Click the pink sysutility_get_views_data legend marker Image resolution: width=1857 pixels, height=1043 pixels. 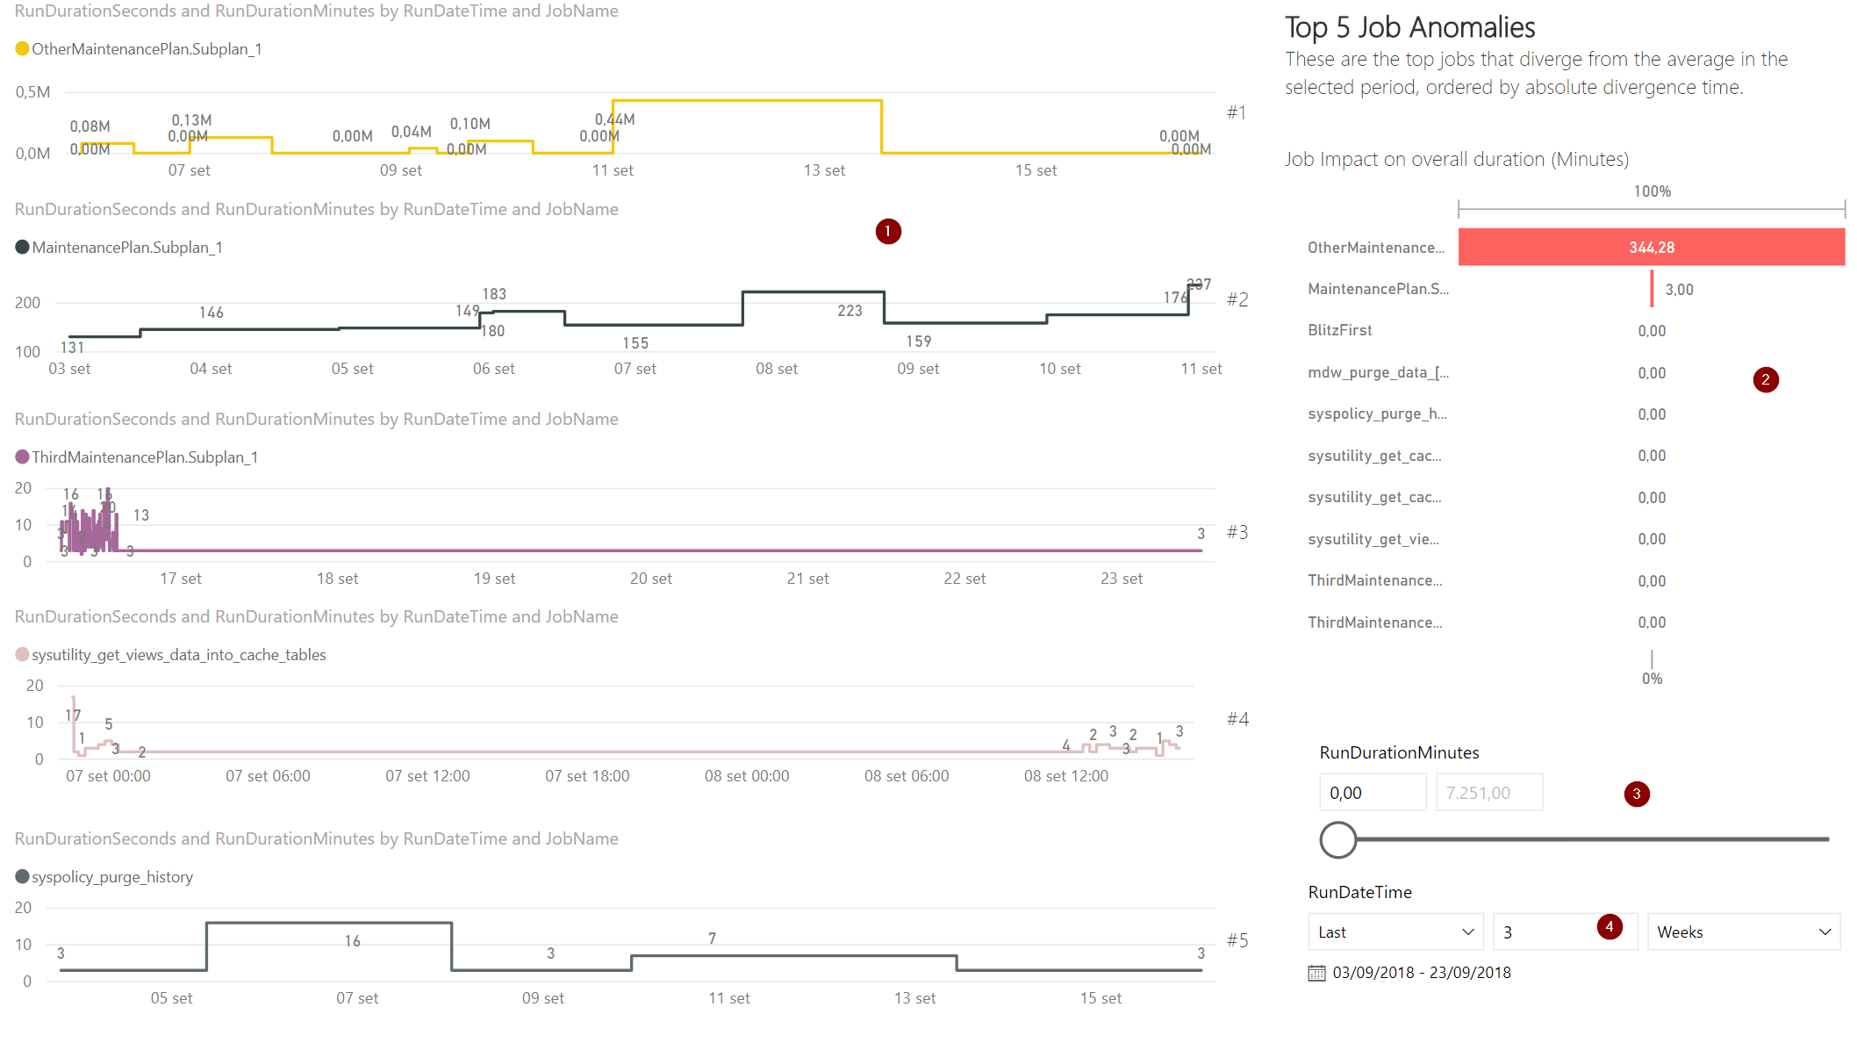(x=23, y=655)
